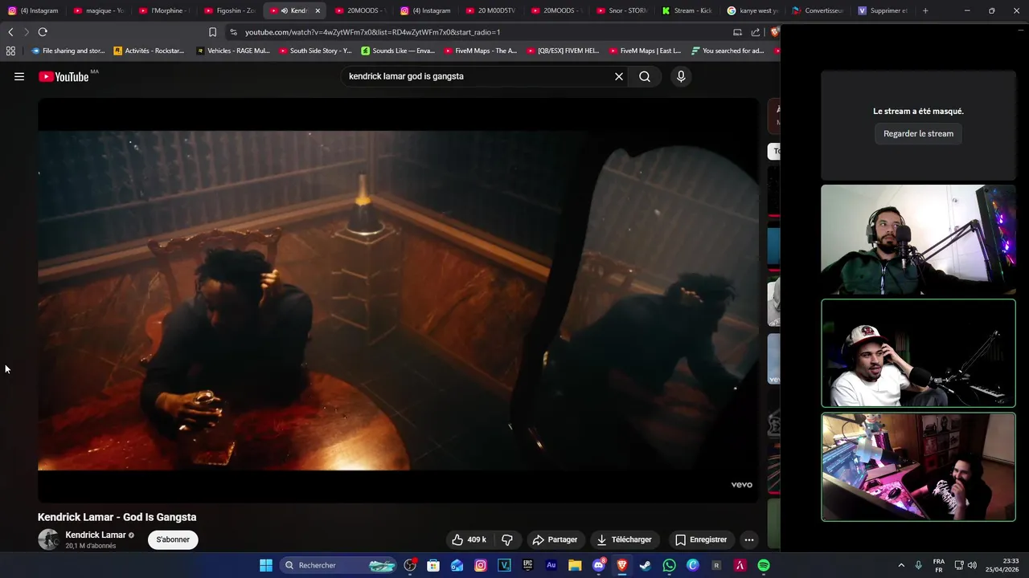Select the bottom webcam feed with studio
The width and height of the screenshot is (1029, 578).
click(918, 467)
